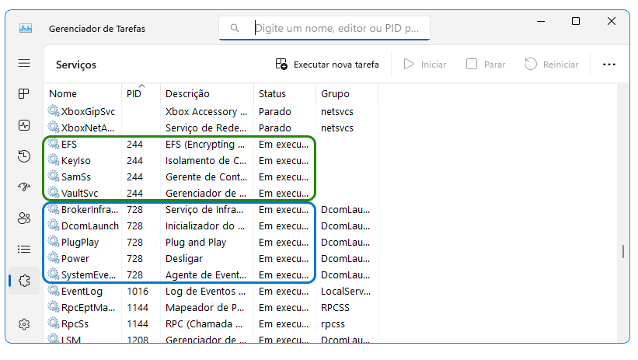This screenshot has width=638, height=360.
Task: Click the EFS service gear icon
Action: point(54,143)
